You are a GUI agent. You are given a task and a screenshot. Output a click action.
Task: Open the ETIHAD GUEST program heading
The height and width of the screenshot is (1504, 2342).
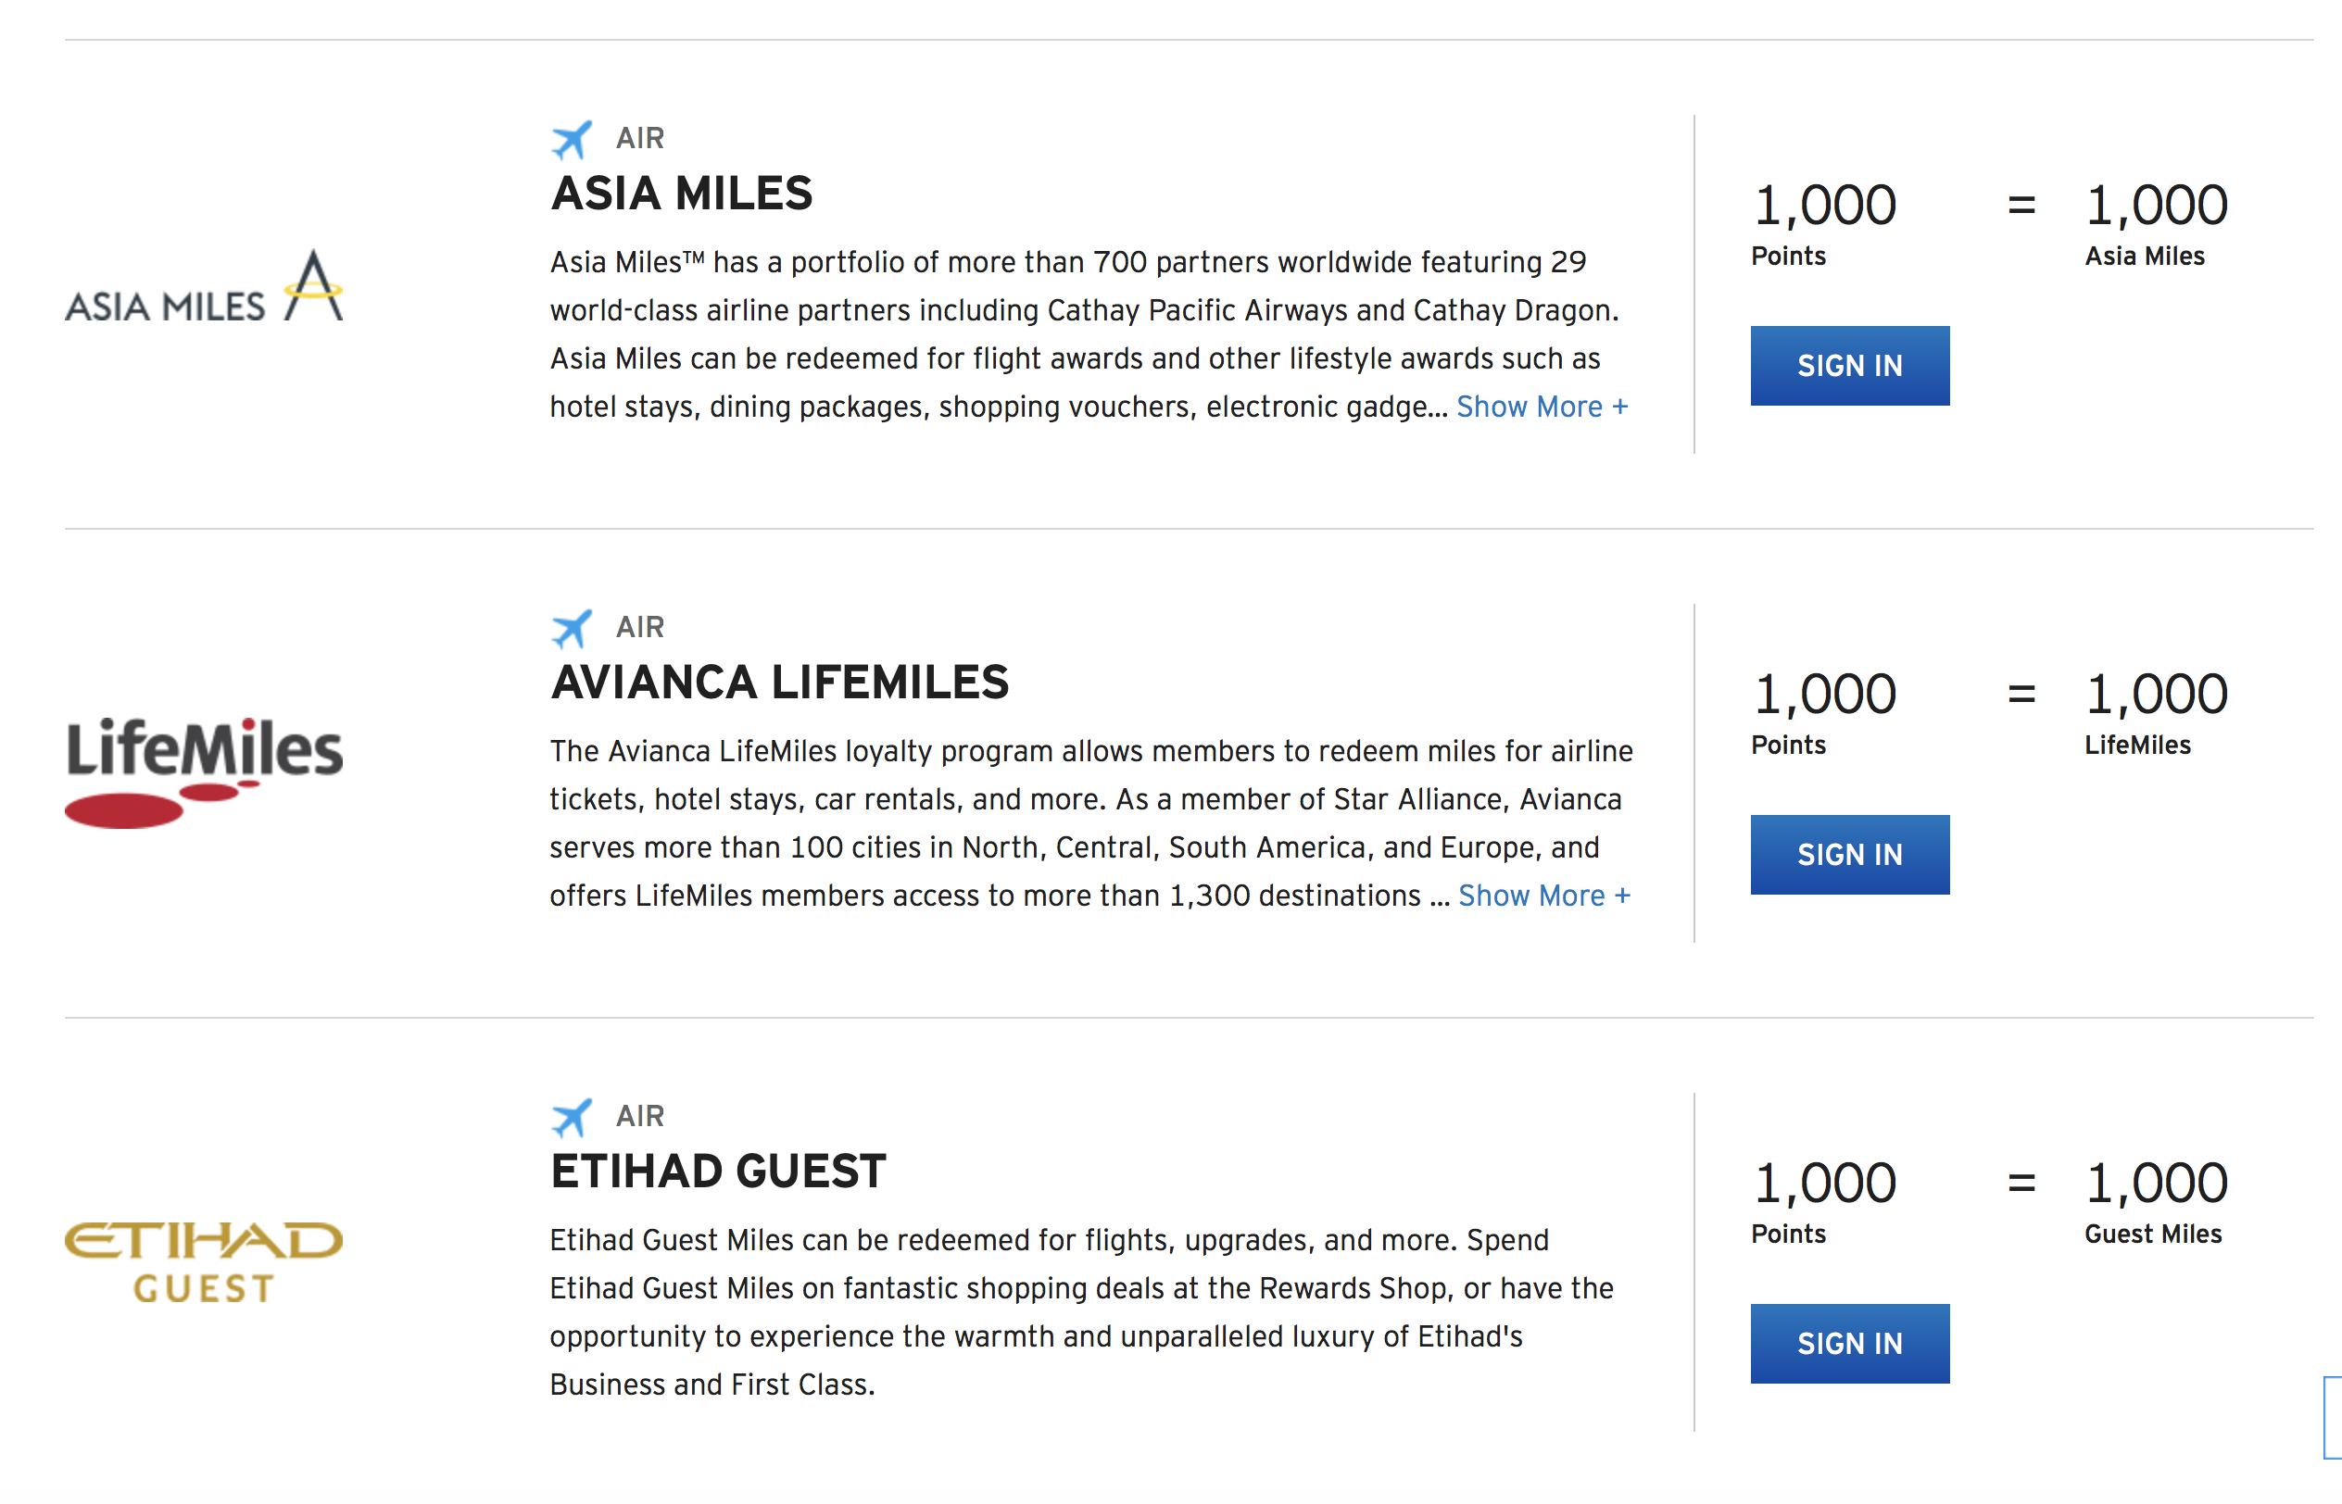pyautogui.click(x=718, y=1172)
